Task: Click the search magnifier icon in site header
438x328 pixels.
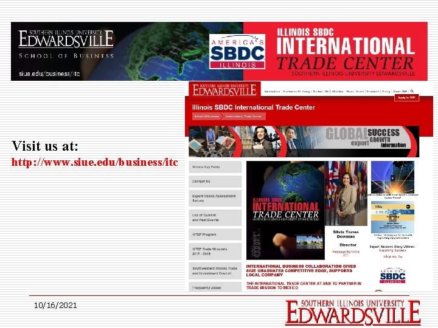Action: click(412, 91)
